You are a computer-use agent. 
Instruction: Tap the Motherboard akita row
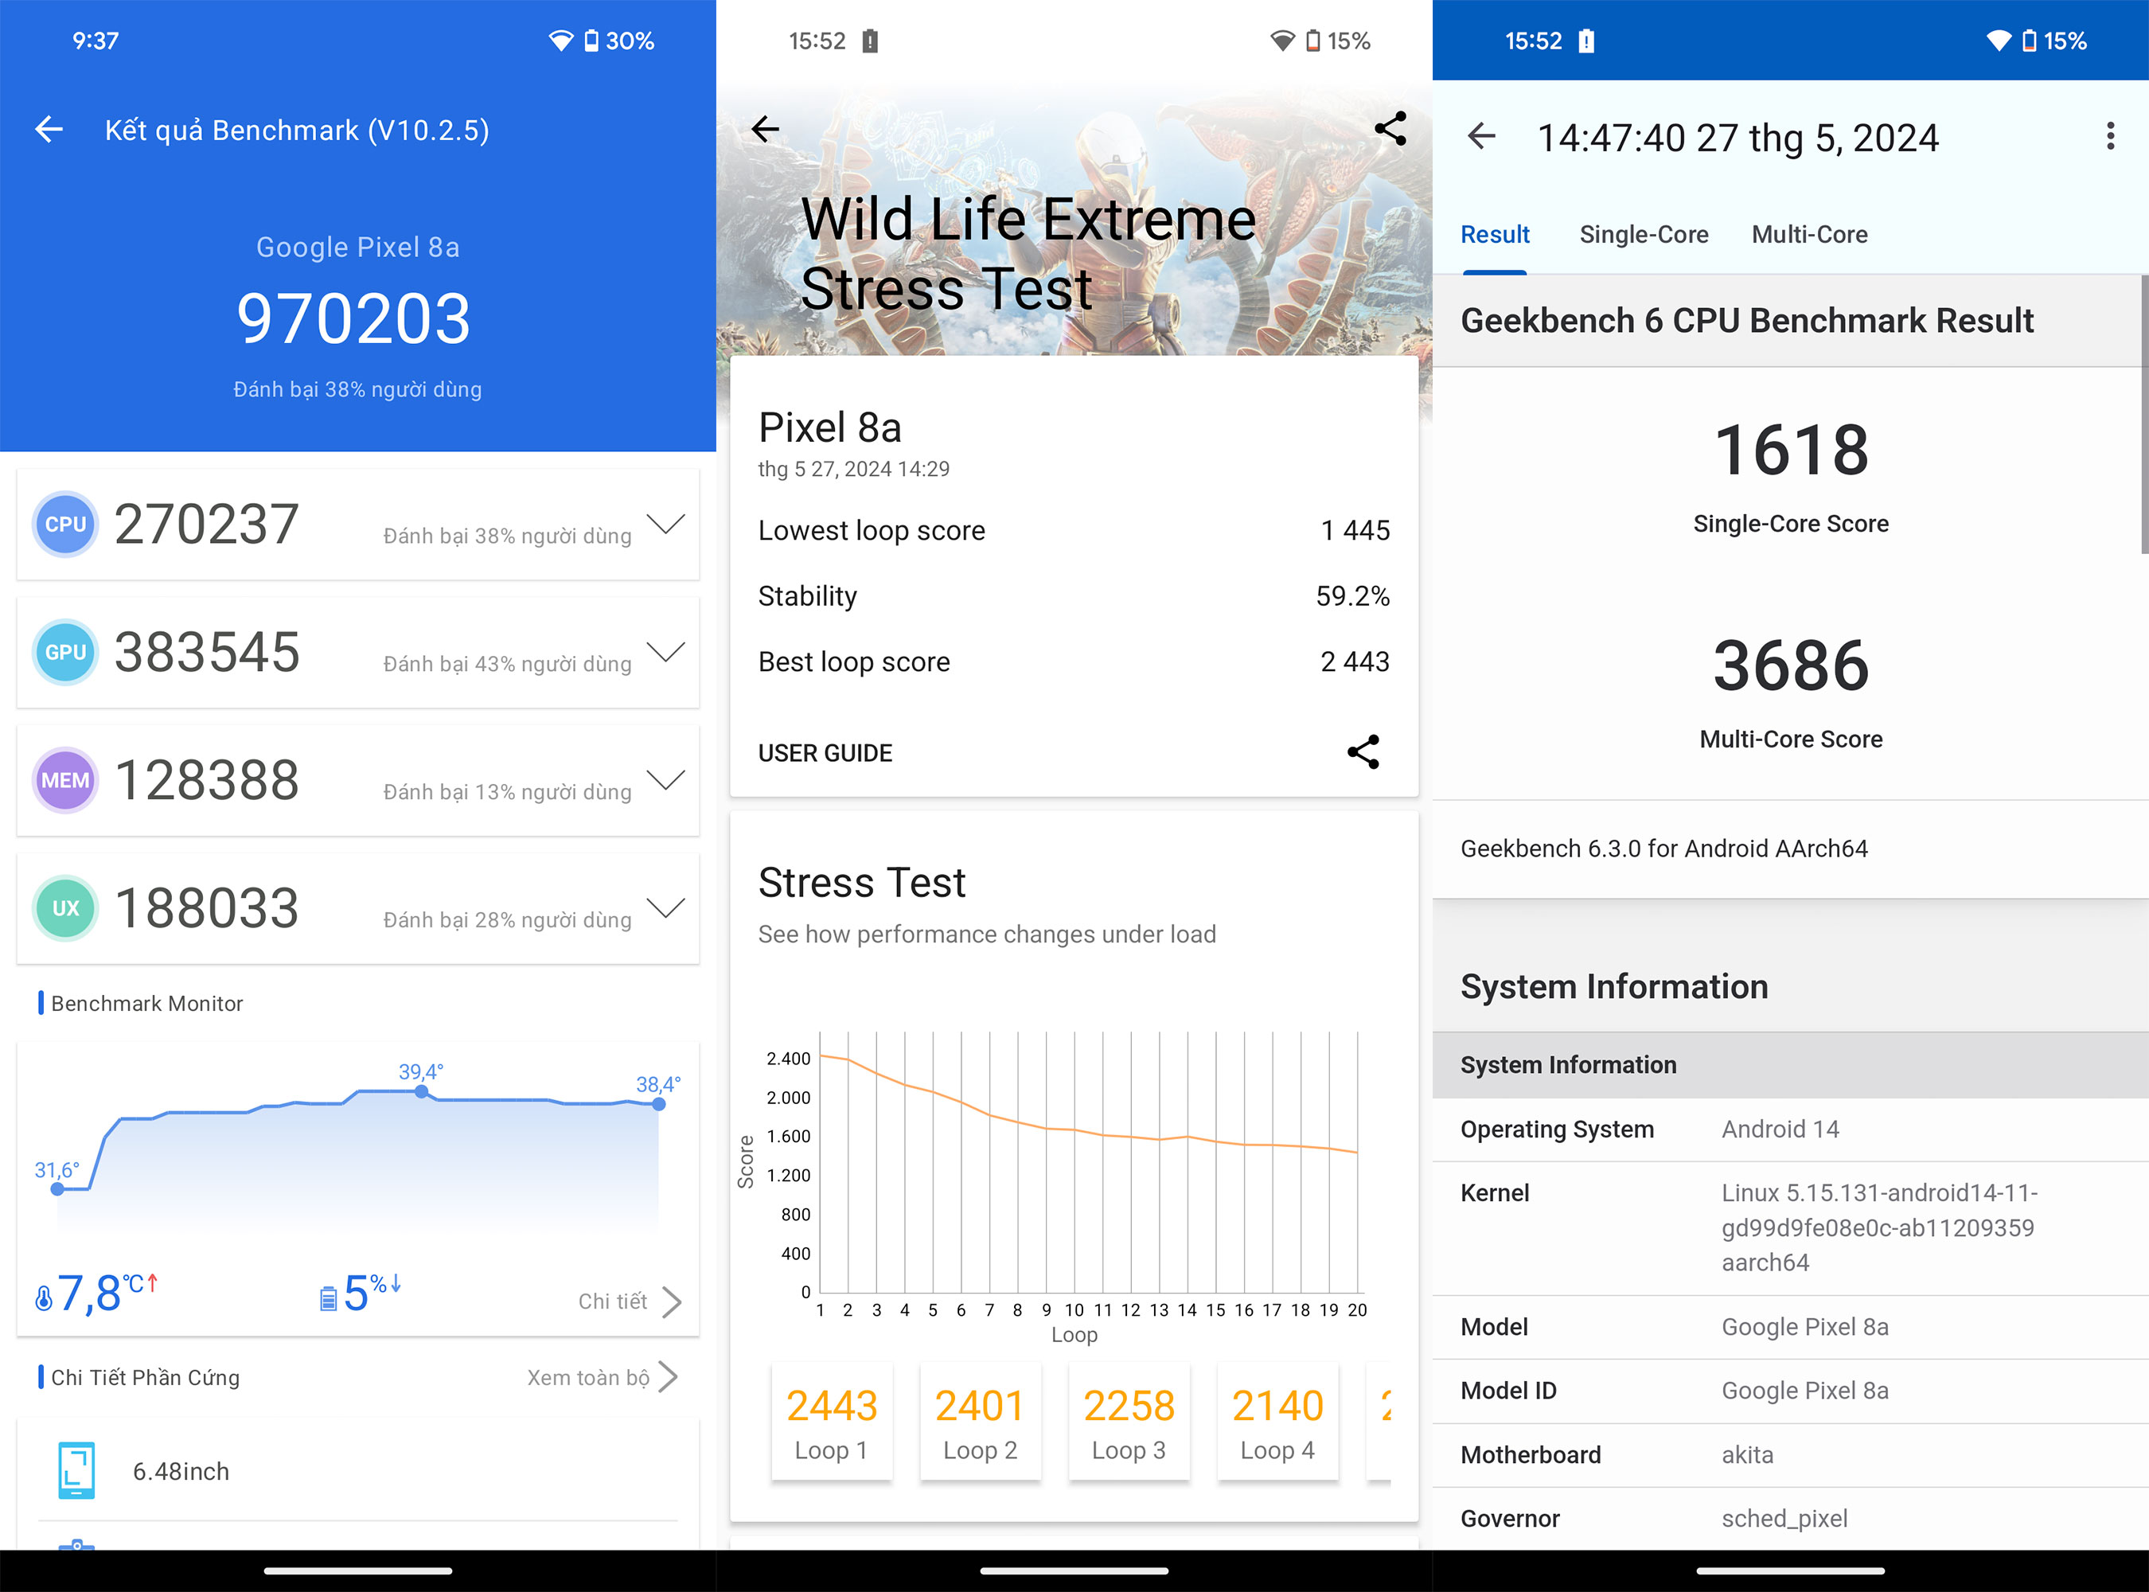click(1791, 1455)
